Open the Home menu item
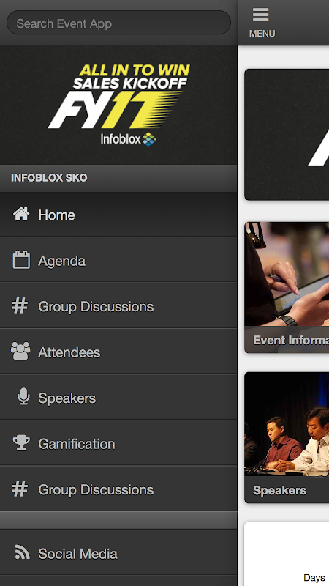 [x=118, y=215]
